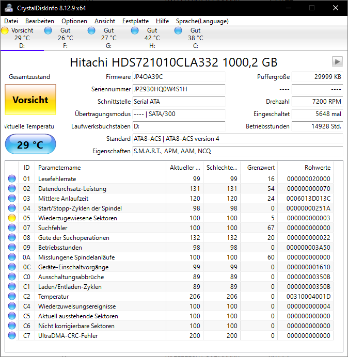Image resolution: width=348 pixels, height=357 pixels.
Task: Open the Datei menu
Action: (x=11, y=21)
